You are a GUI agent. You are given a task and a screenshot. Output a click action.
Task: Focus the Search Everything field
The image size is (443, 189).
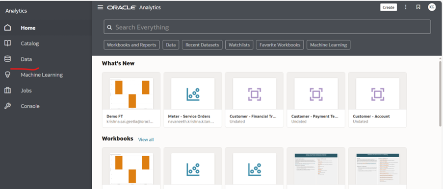click(267, 27)
